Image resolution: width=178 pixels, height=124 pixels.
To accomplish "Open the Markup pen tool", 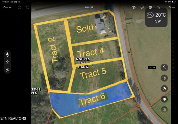I will coord(142,7).
